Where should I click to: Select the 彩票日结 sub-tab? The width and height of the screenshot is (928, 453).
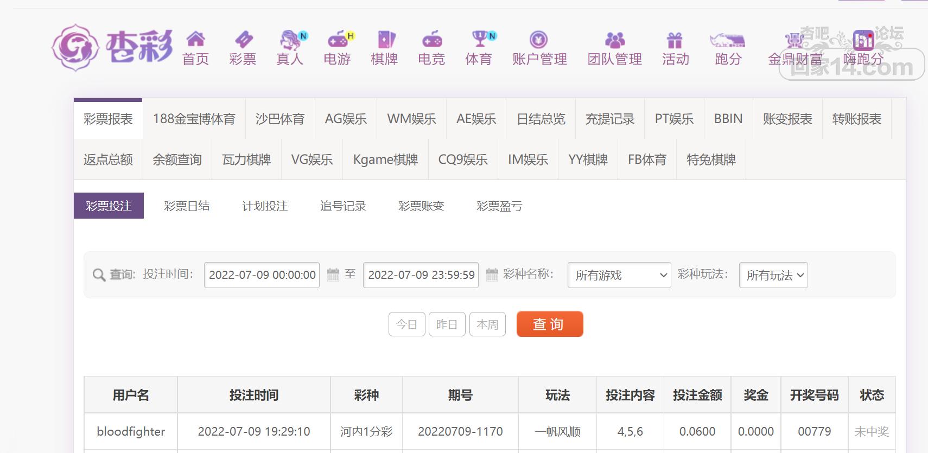coord(187,206)
